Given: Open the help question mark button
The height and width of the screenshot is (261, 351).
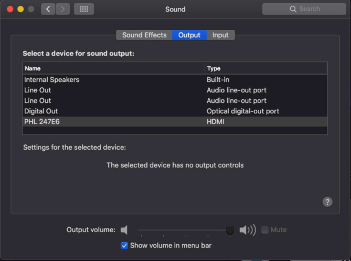Looking at the screenshot, I should (x=327, y=202).
